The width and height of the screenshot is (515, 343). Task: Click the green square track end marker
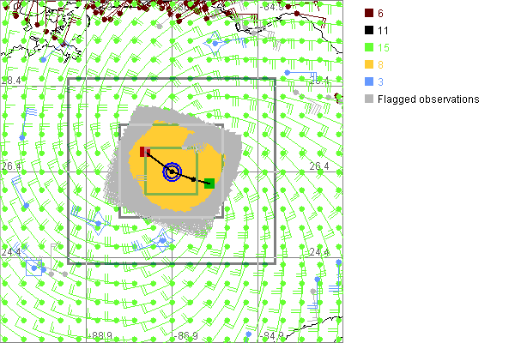(x=209, y=183)
